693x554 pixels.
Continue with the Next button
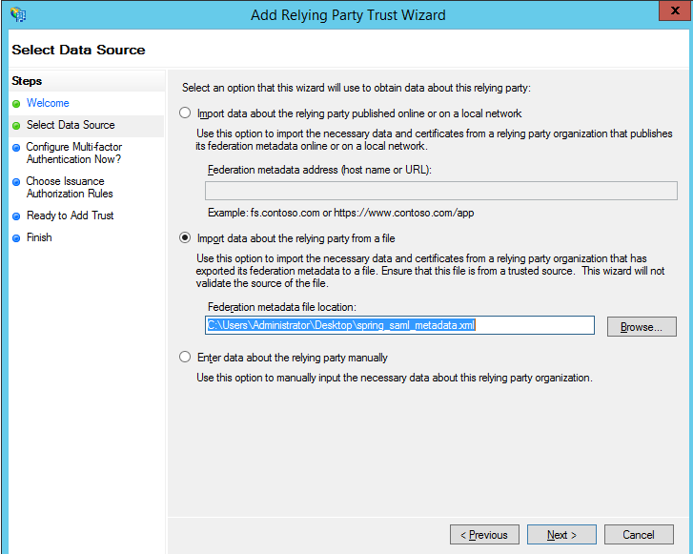561,535
